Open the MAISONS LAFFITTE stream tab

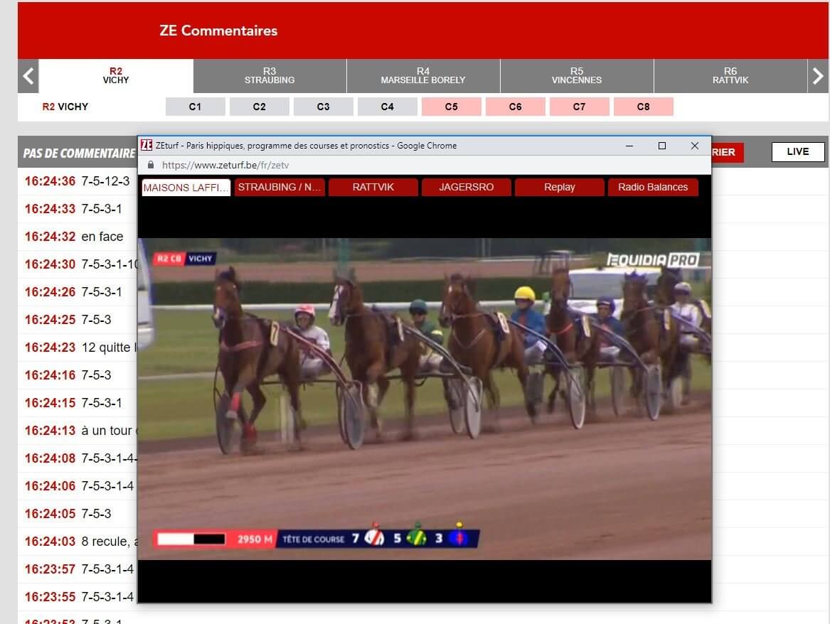click(185, 187)
